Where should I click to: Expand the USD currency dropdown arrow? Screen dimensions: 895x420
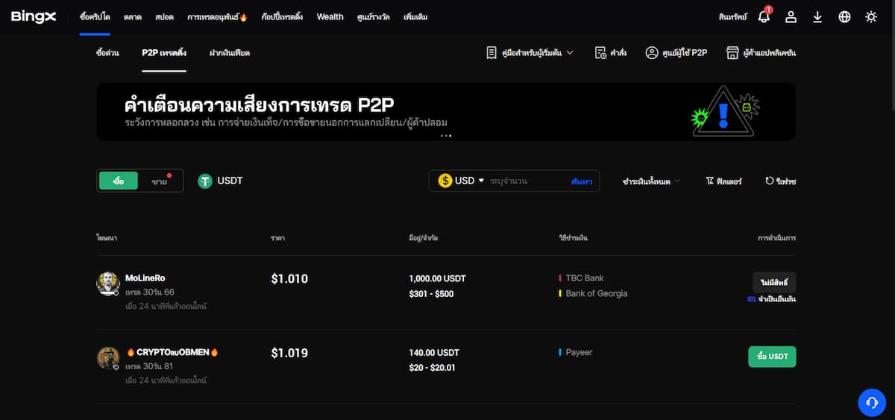(481, 181)
